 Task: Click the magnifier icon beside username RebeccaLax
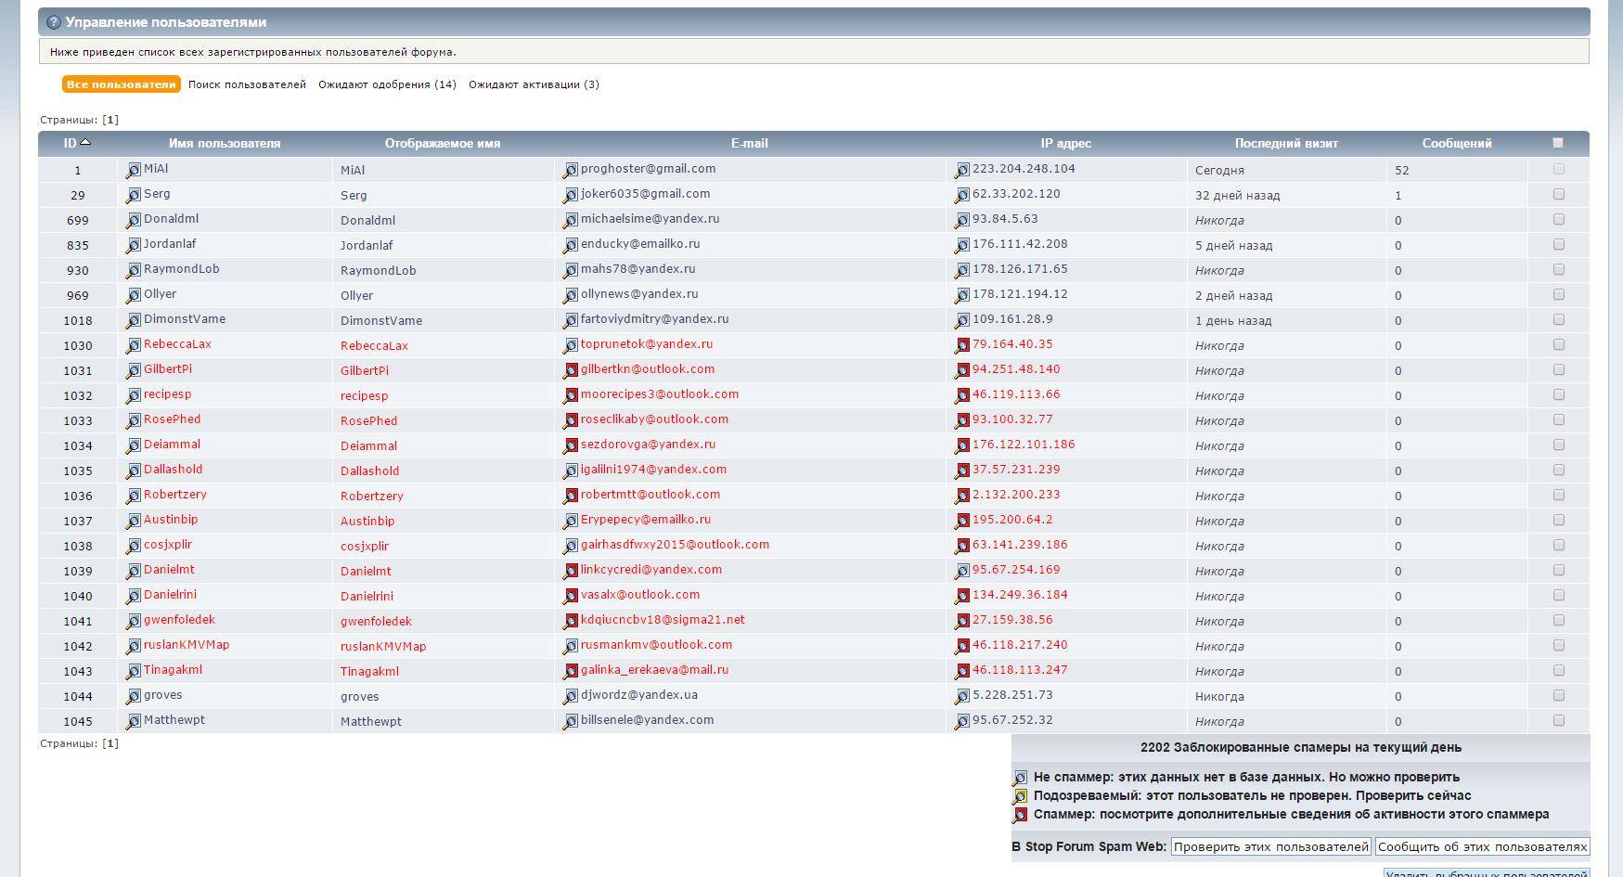[x=134, y=345]
